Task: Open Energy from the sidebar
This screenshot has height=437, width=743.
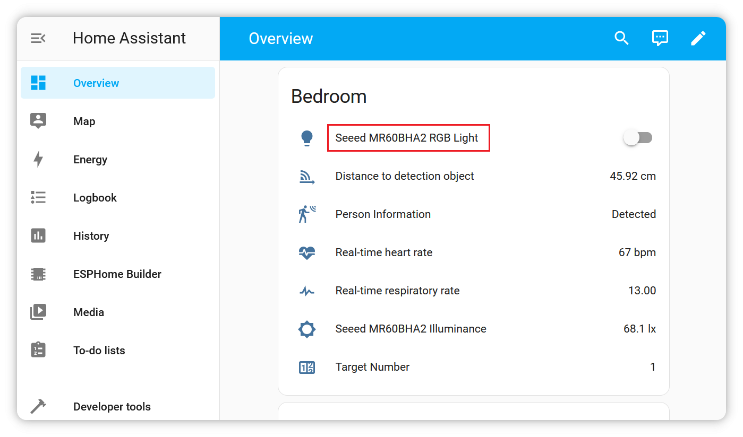Action: coord(118,159)
